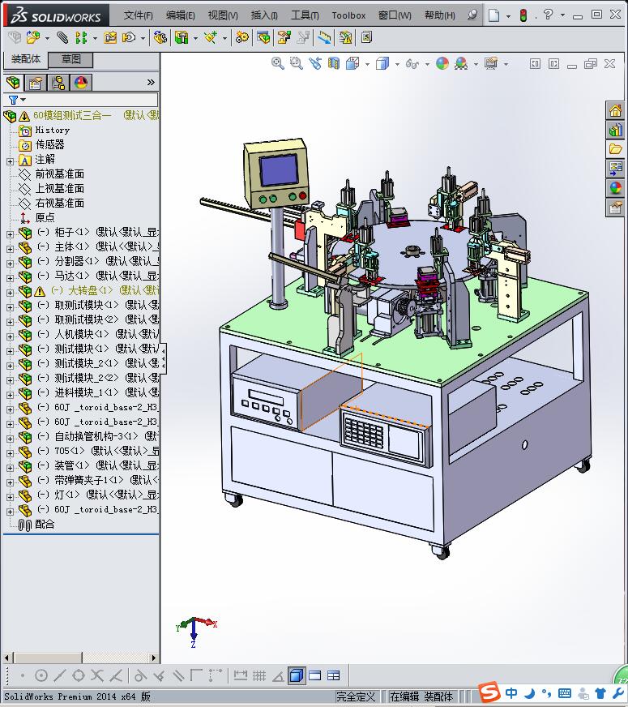Click the rebuild traffic light icon
The width and height of the screenshot is (628, 707).
coord(523,15)
